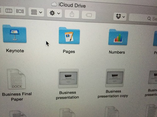
Task: Click the Pages folder name label
Action: click(x=69, y=51)
